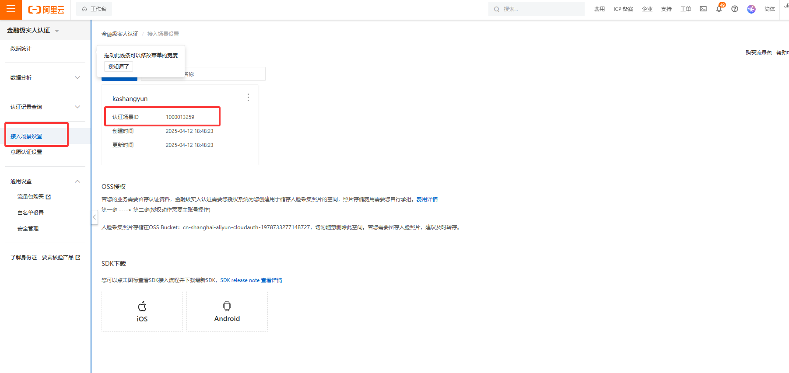Open 工作台 workbench in the header
Image resolution: width=789 pixels, height=373 pixels.
pyautogui.click(x=94, y=9)
